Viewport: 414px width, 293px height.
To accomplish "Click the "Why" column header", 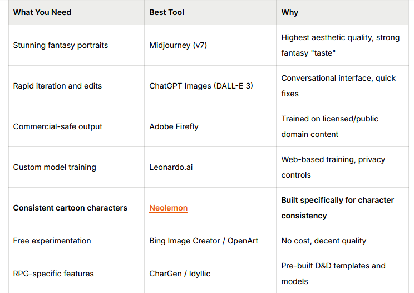I will click(x=290, y=12).
